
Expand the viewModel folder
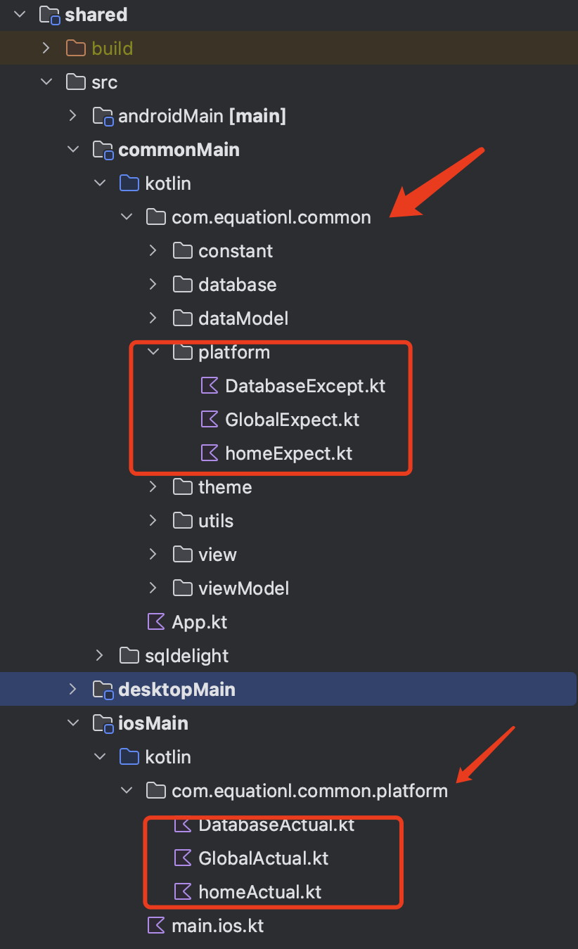click(153, 588)
